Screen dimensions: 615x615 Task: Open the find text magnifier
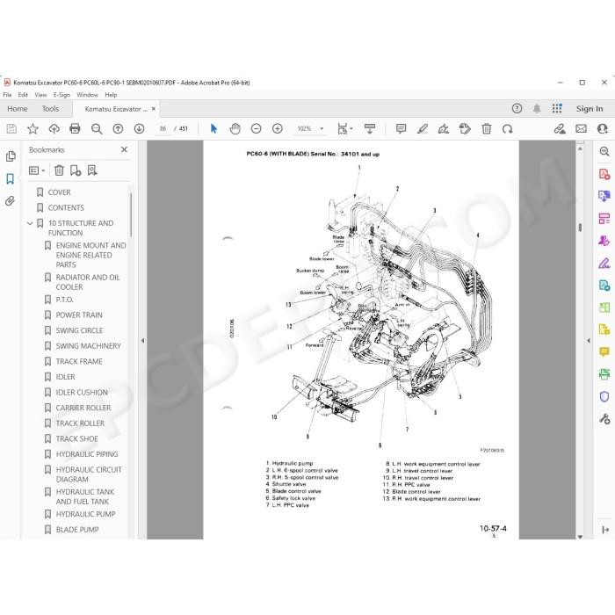[x=97, y=128]
